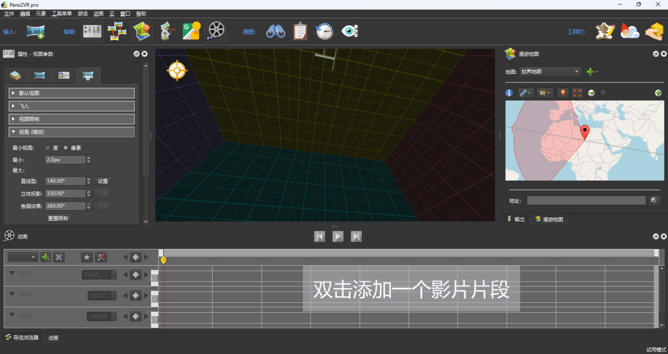Switch to the 导览浏览器 tab

tap(22, 337)
